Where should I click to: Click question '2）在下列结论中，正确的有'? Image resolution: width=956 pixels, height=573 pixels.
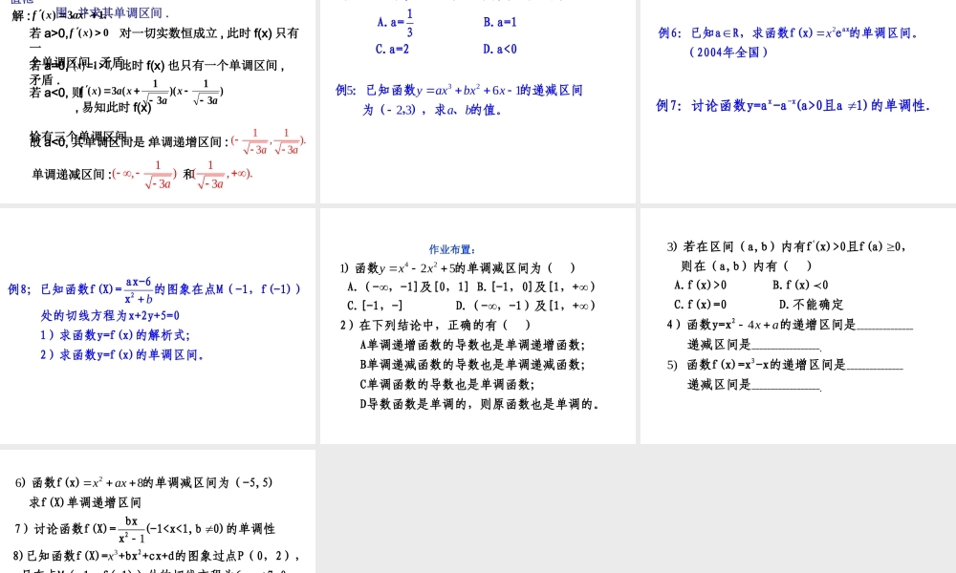tap(435, 325)
